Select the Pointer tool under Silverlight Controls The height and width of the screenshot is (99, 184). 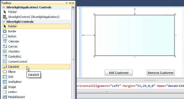(36, 26)
